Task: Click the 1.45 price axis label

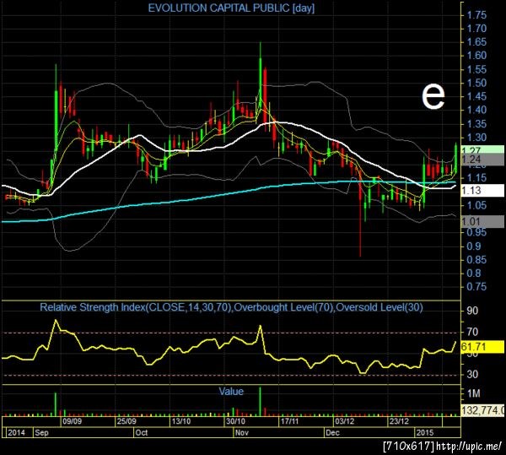Action: click(x=477, y=96)
